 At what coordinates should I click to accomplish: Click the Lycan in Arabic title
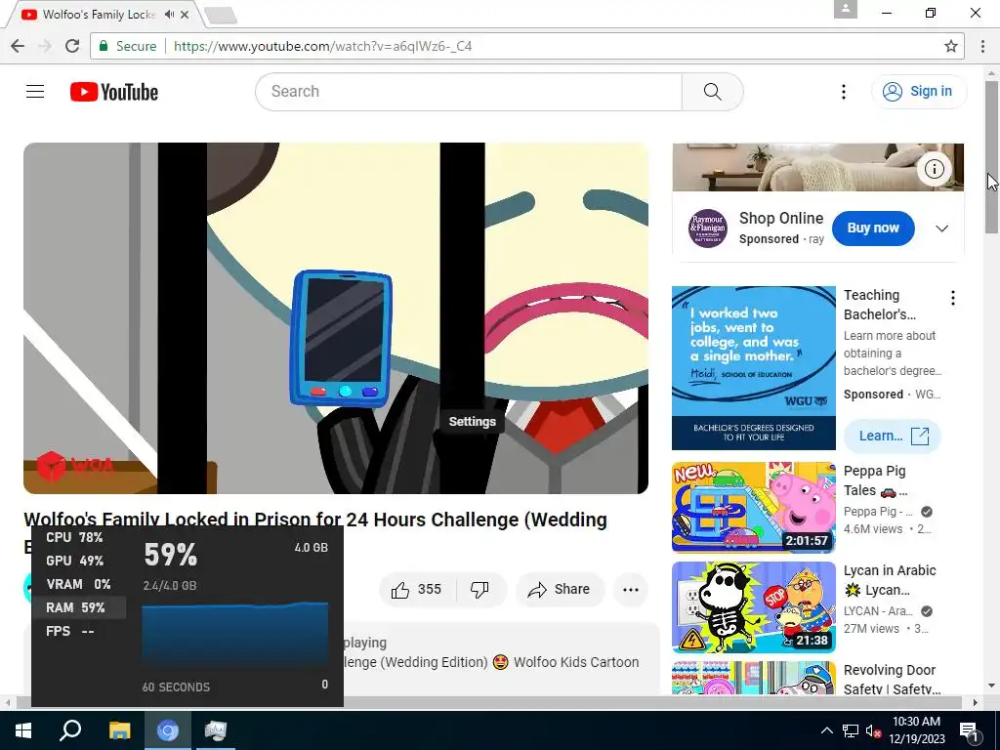point(890,580)
